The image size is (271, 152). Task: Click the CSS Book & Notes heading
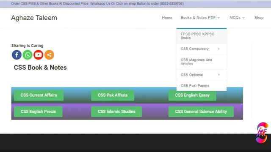coord(40,68)
